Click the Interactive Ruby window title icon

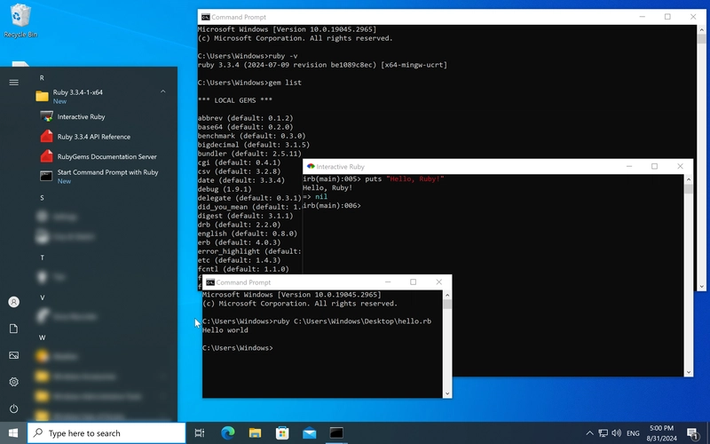click(x=311, y=166)
